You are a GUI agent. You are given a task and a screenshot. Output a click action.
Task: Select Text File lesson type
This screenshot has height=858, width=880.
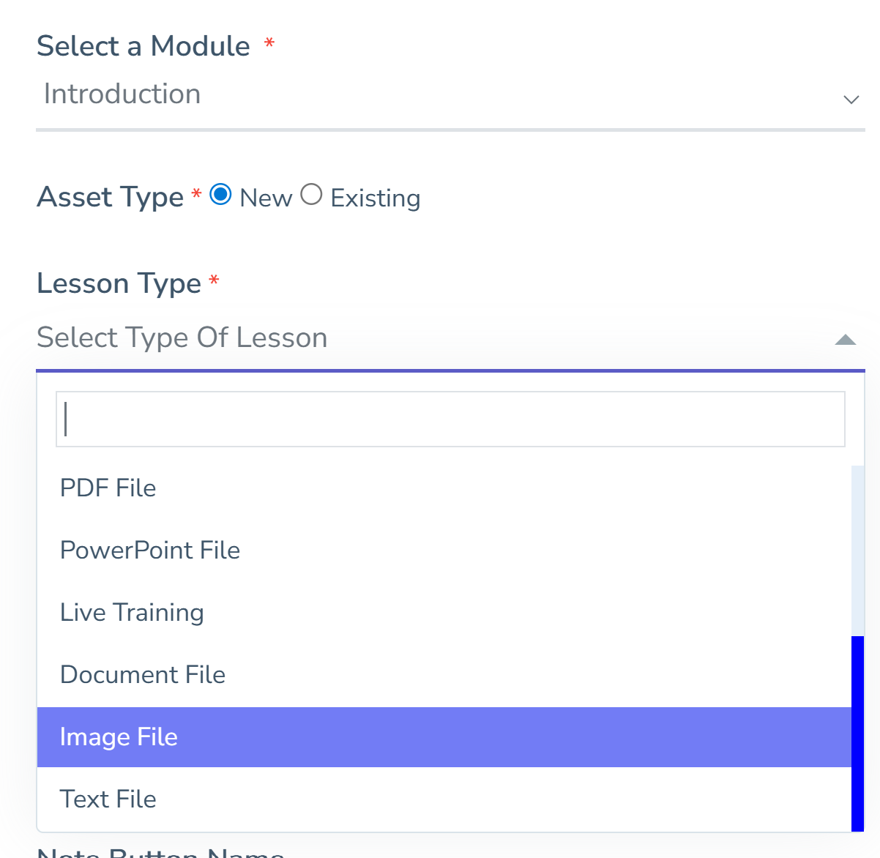108,799
